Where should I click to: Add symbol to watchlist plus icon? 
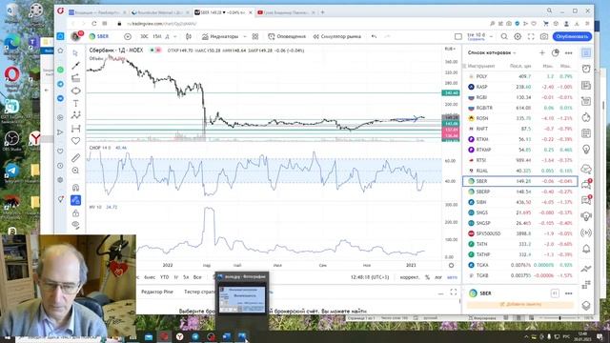542,52
